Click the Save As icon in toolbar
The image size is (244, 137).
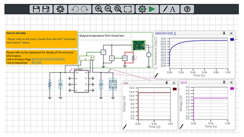click(46, 9)
